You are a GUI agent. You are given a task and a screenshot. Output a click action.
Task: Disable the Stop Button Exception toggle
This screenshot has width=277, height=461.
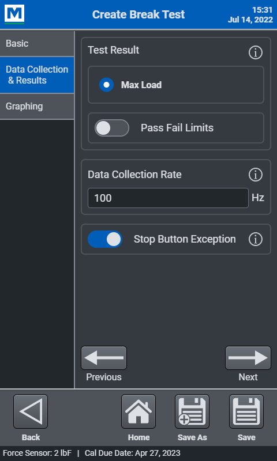tap(105, 239)
